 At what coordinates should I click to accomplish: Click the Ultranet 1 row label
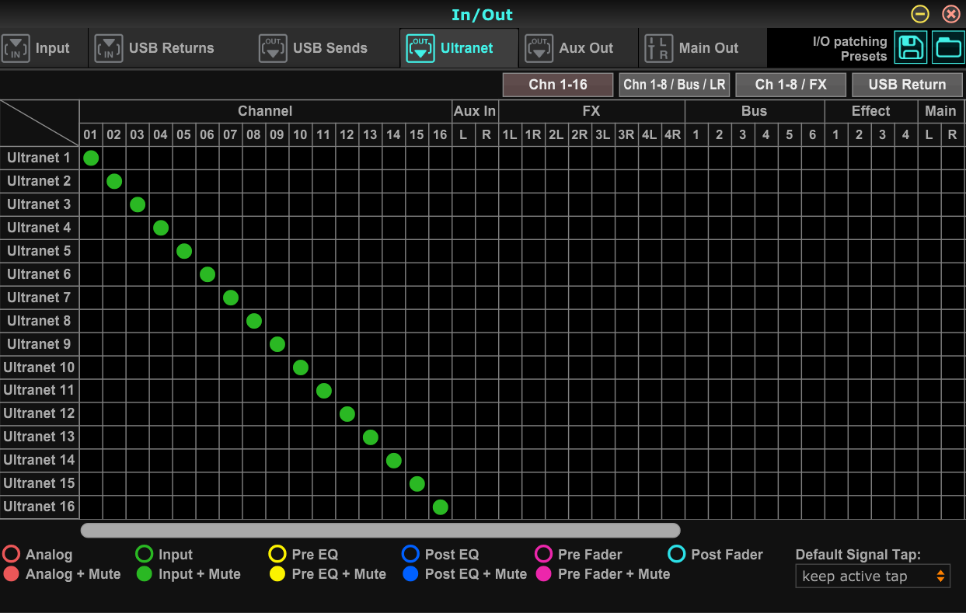click(x=40, y=158)
